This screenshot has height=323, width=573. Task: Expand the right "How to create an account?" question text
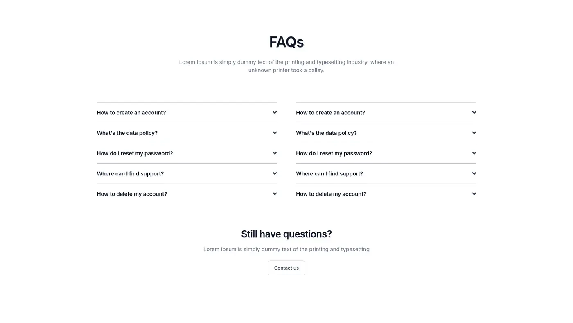pyautogui.click(x=330, y=113)
